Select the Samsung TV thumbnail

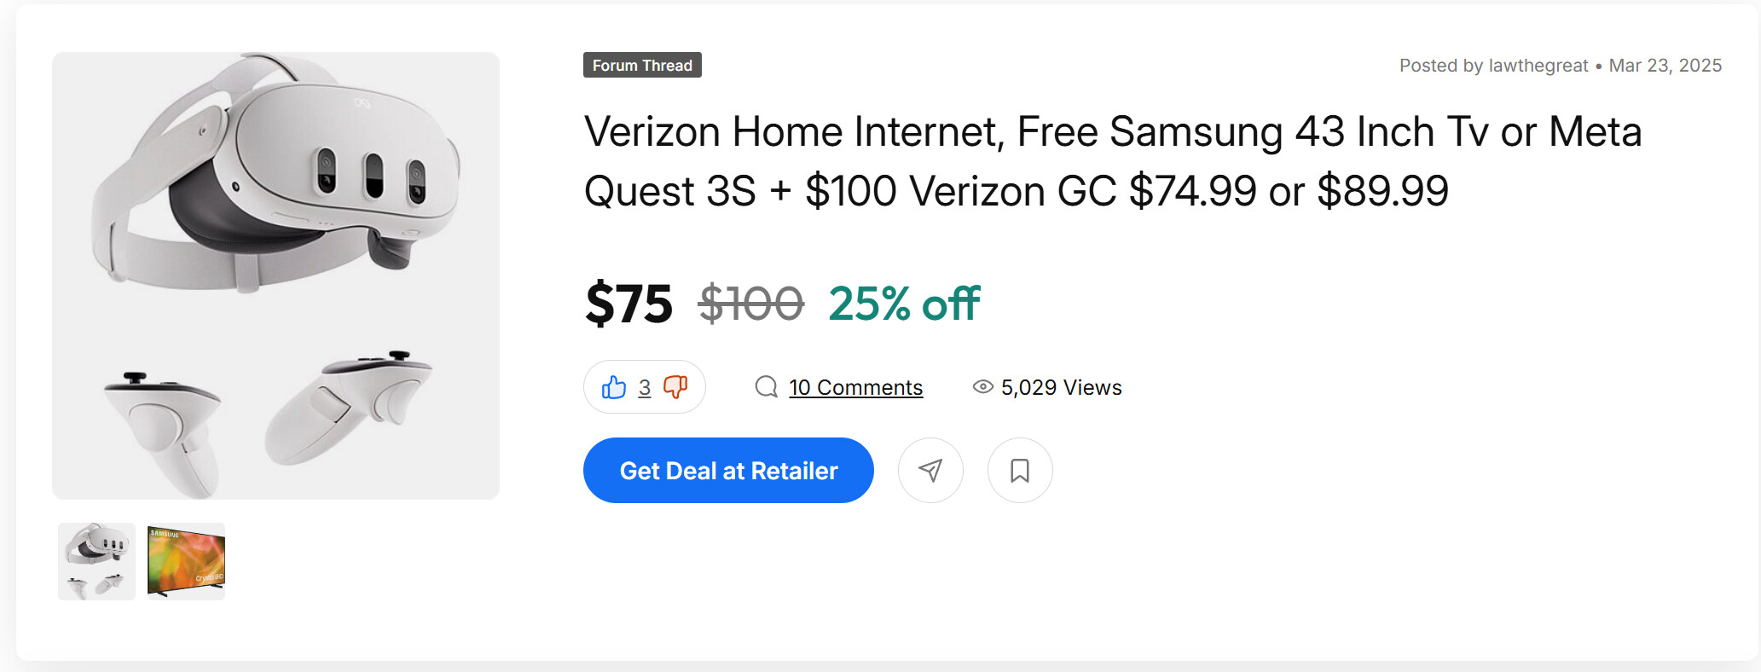[186, 561]
